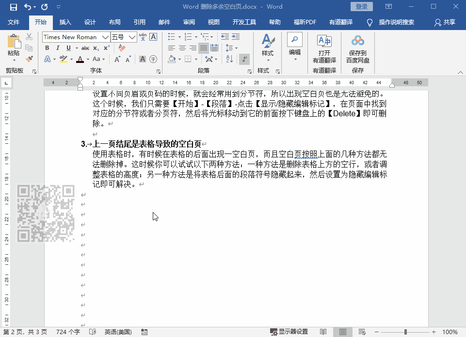The width and height of the screenshot is (466, 337).
Task: Toggle Italic formatting
Action: (58, 48)
